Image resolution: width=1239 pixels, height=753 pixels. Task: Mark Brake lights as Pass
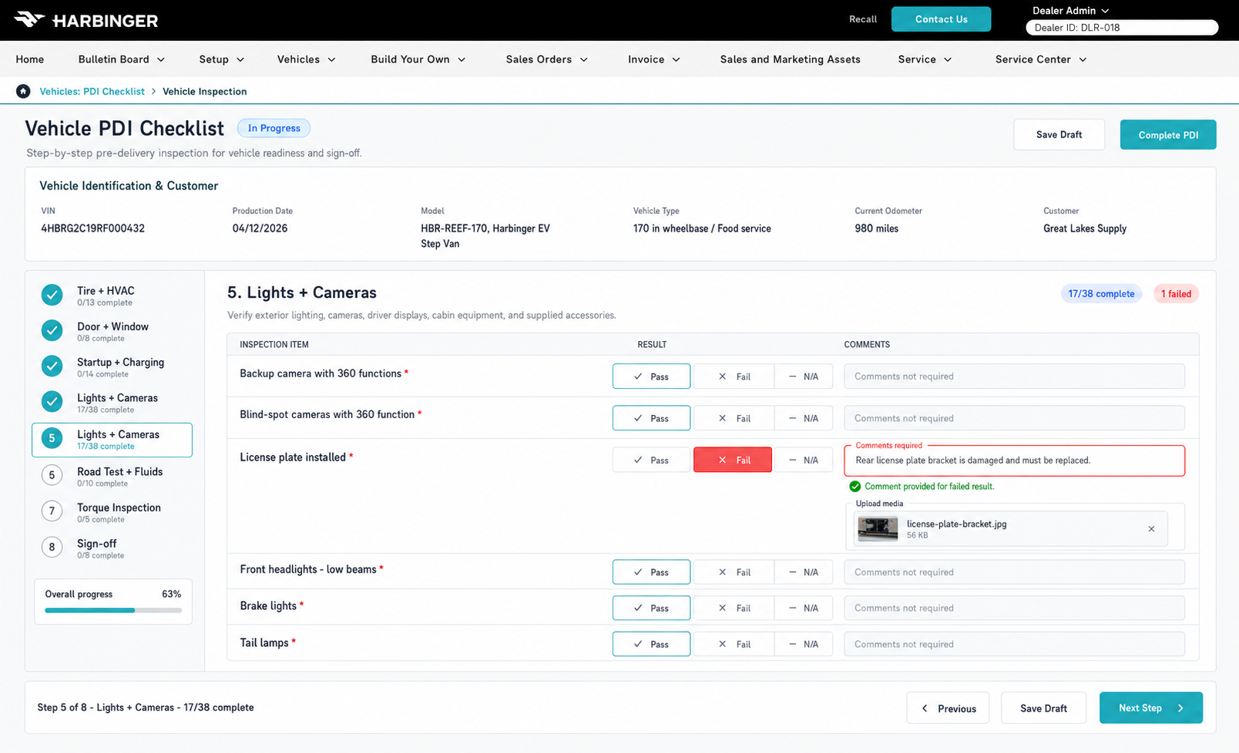[651, 607]
